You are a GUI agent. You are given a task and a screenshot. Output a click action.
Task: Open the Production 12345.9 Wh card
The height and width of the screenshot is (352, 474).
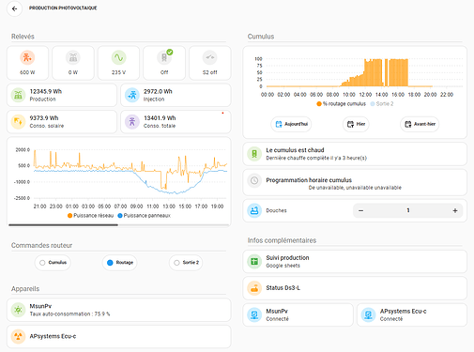(x=62, y=95)
